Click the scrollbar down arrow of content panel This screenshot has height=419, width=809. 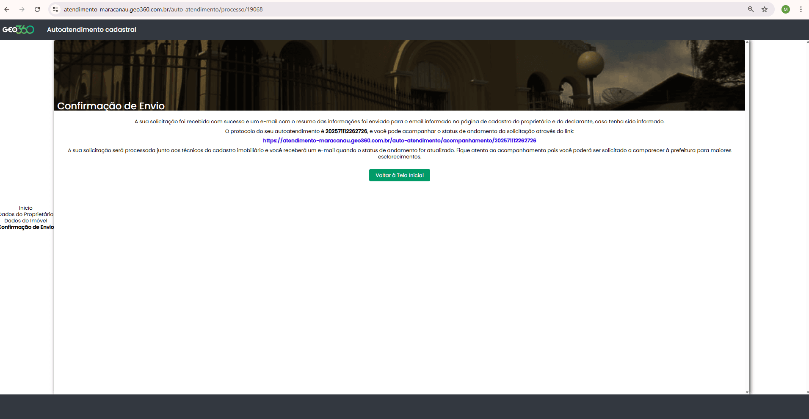747,392
